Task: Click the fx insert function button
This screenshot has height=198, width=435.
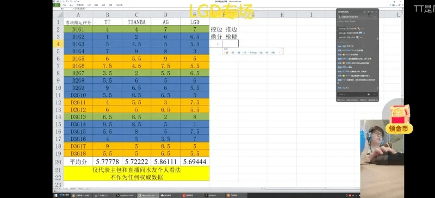Action: click(x=84, y=9)
